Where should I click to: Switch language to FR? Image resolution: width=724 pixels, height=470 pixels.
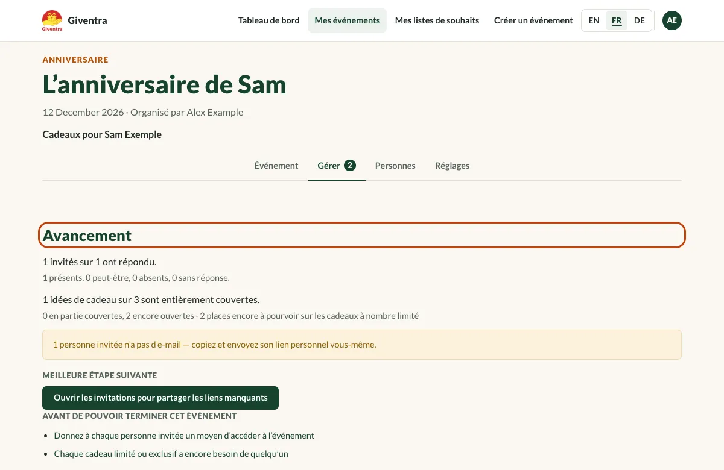pyautogui.click(x=617, y=20)
